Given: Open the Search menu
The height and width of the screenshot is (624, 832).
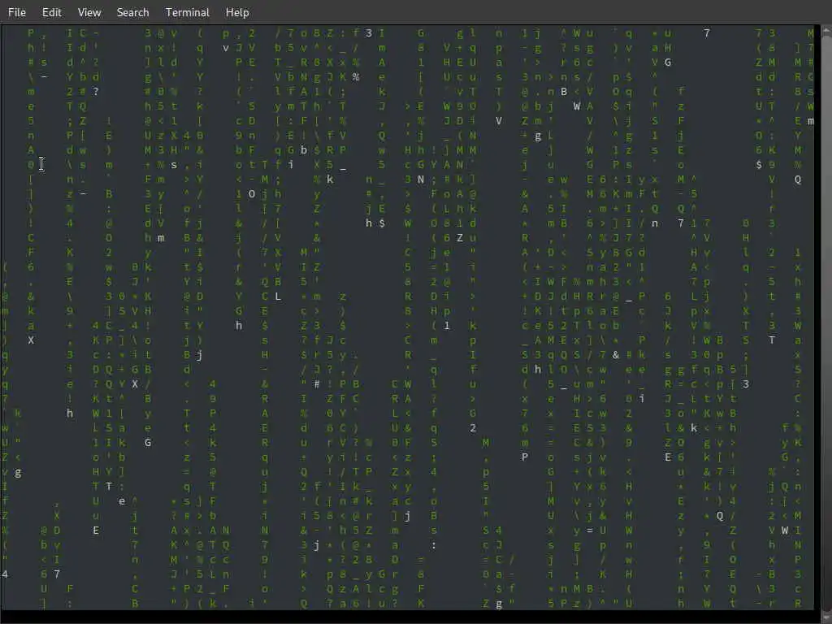Looking at the screenshot, I should [x=132, y=12].
